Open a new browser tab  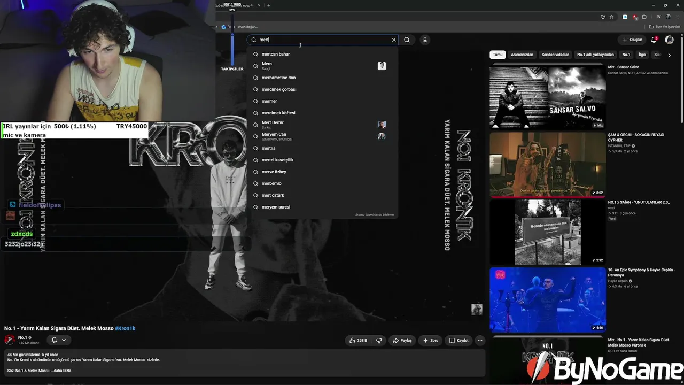tap(269, 5)
